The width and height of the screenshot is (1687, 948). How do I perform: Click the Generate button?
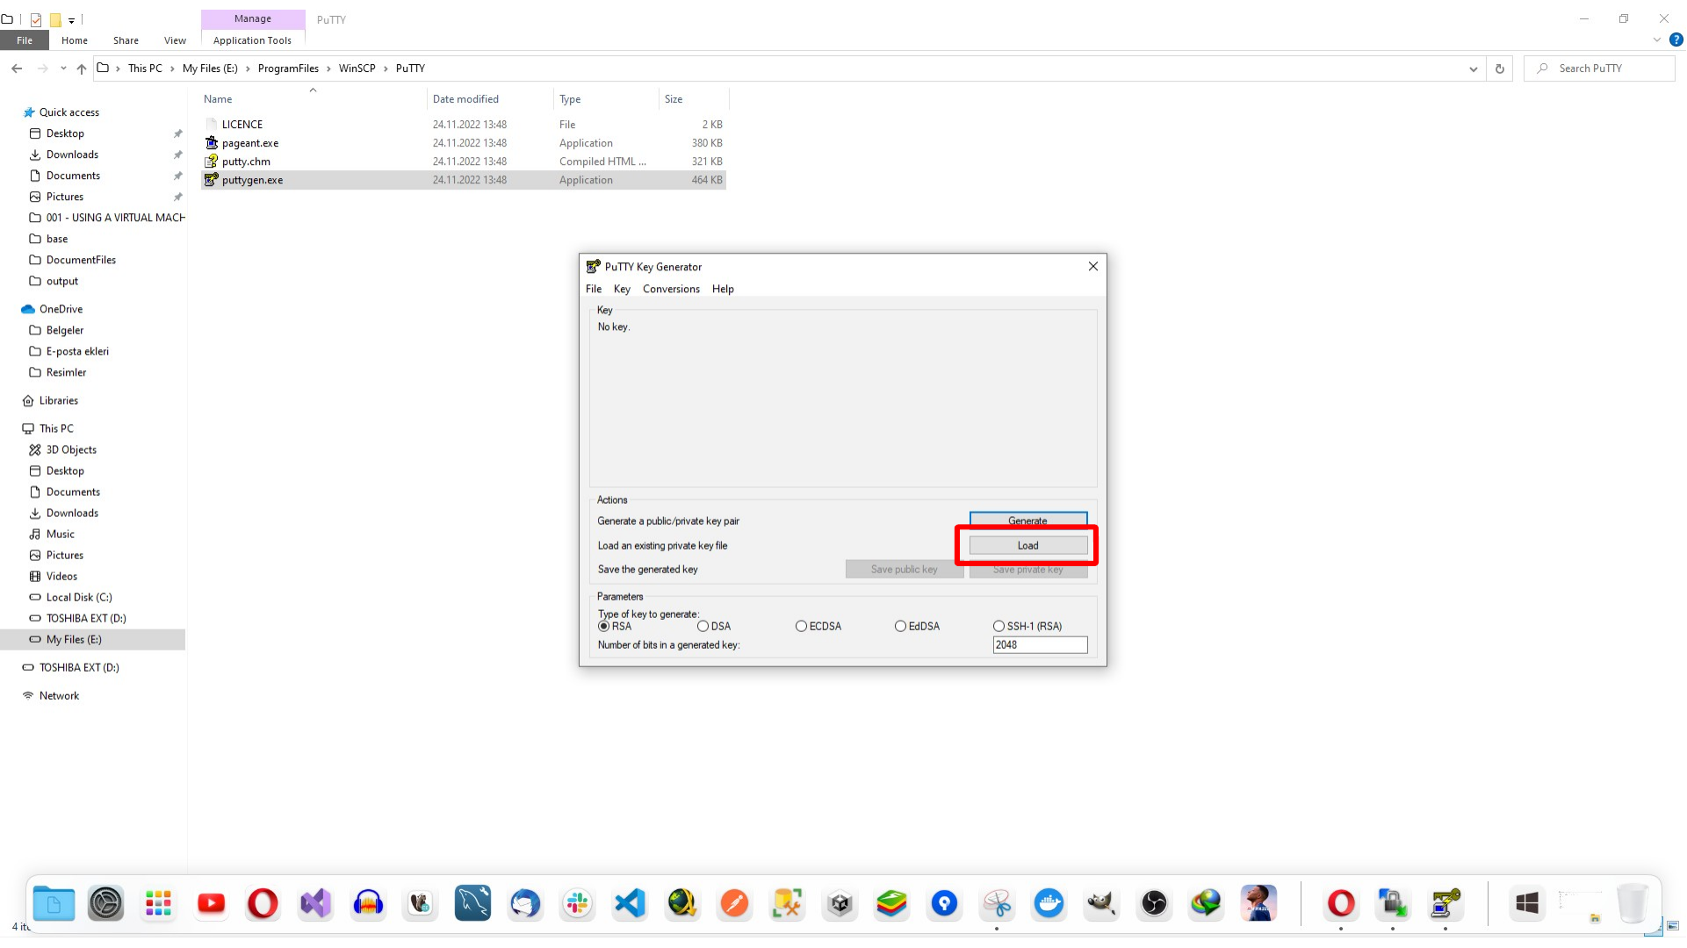pyautogui.click(x=1028, y=521)
